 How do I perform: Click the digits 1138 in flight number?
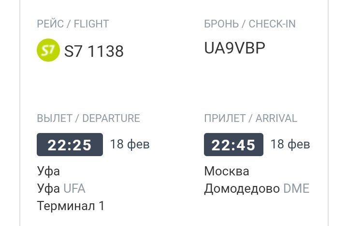(106, 51)
